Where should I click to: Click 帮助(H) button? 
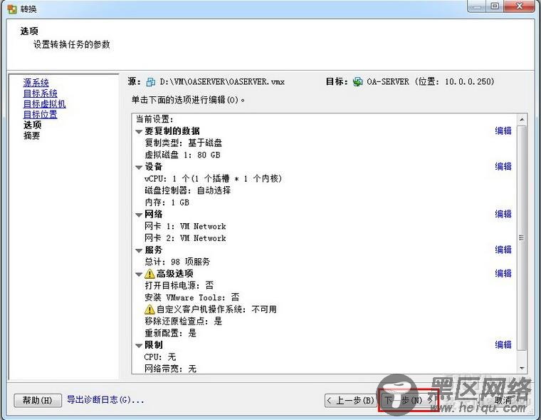38,400
